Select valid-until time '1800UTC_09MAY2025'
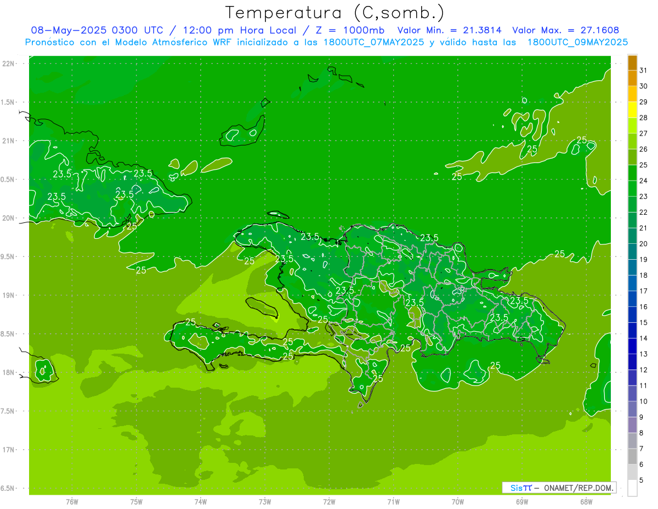 [577, 42]
